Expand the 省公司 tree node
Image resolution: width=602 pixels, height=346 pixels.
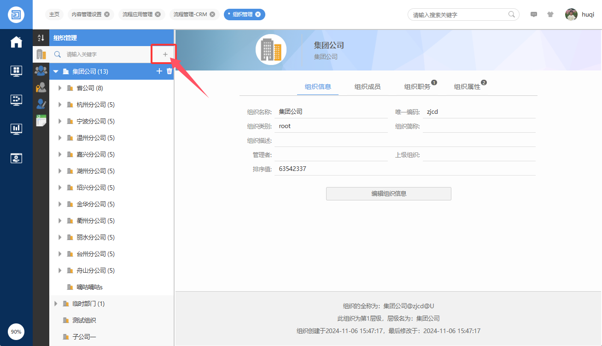[x=60, y=88]
